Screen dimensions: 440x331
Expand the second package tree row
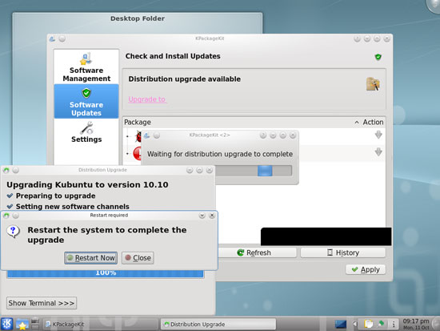pos(127,154)
